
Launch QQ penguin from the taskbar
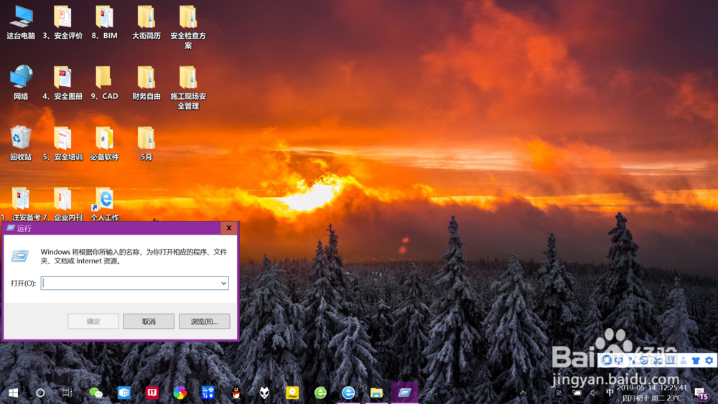tap(236, 393)
